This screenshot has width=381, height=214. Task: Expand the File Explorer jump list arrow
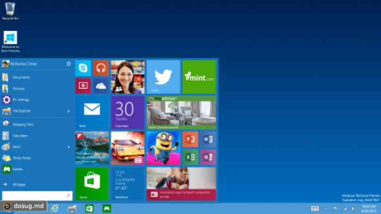(x=69, y=111)
